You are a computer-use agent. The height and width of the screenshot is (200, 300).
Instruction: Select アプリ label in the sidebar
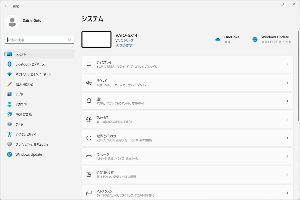(19, 94)
